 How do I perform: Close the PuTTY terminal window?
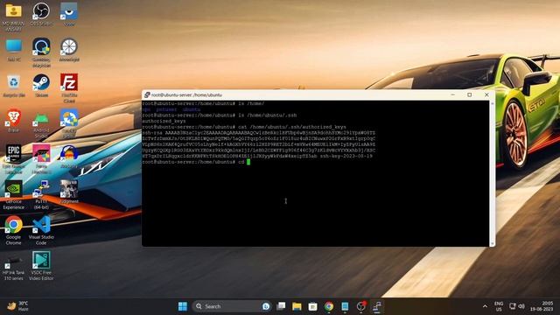(486, 95)
